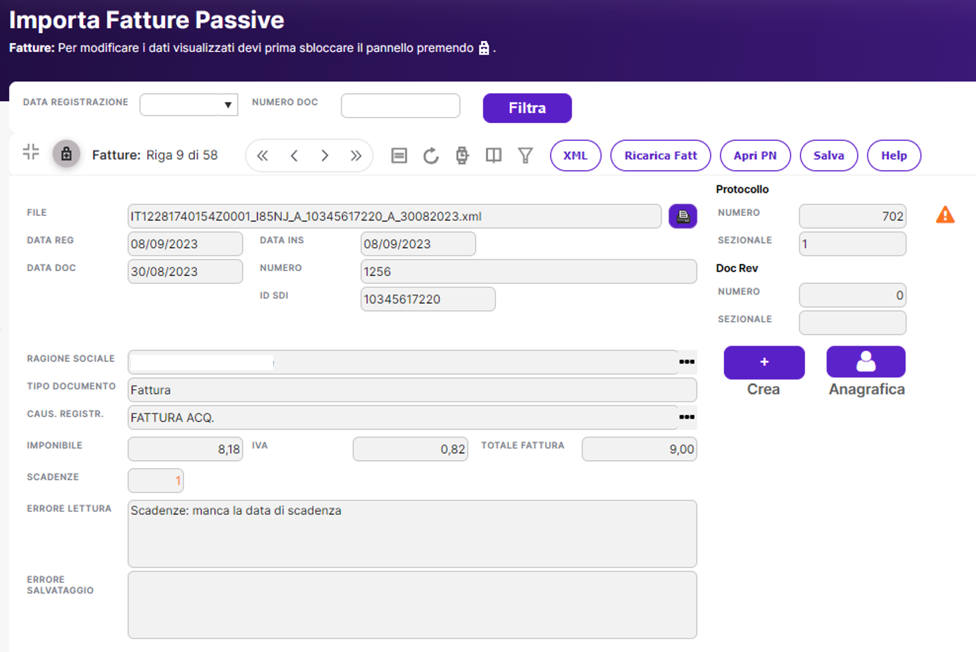Click the Protocollo Sezionale field
The height and width of the screenshot is (652, 976).
coord(852,244)
